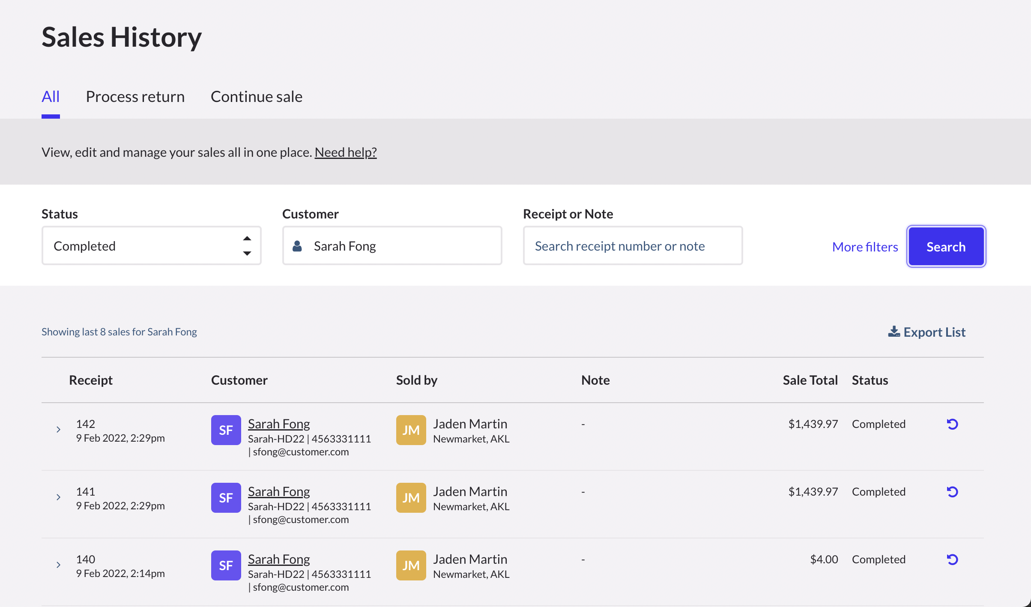The image size is (1031, 607).
Task: Expand receipt 141 sale details
Action: [x=58, y=497]
